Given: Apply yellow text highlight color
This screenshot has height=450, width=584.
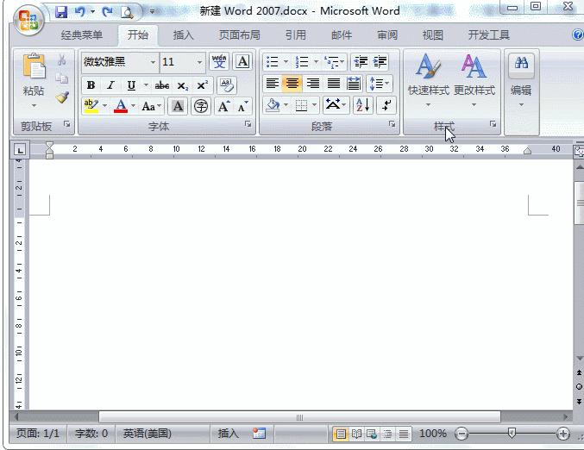Looking at the screenshot, I should (x=91, y=106).
